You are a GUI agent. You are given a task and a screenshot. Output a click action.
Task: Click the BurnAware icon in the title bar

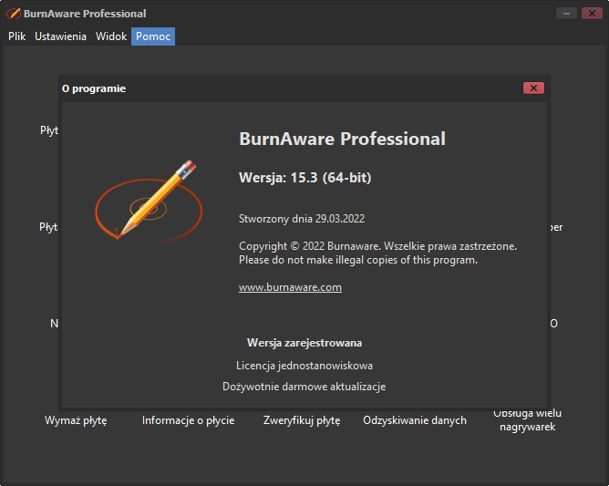pos(13,14)
